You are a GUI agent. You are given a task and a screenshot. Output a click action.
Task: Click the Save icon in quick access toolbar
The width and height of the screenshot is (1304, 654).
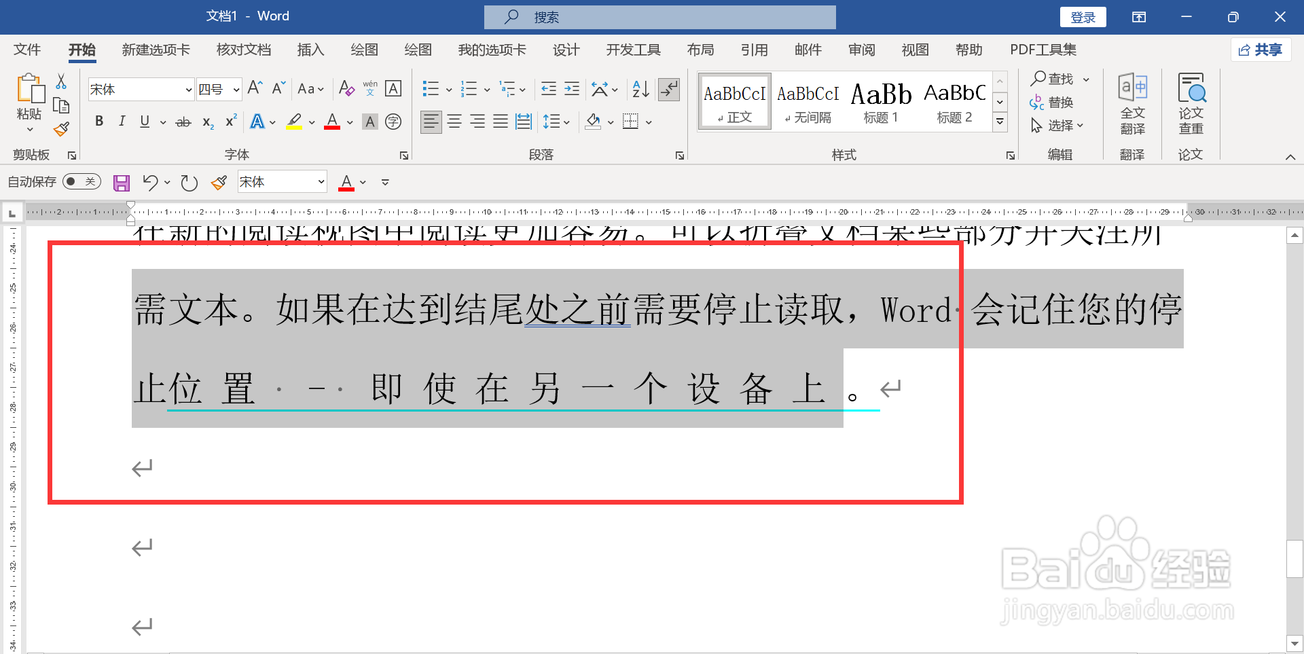[122, 183]
